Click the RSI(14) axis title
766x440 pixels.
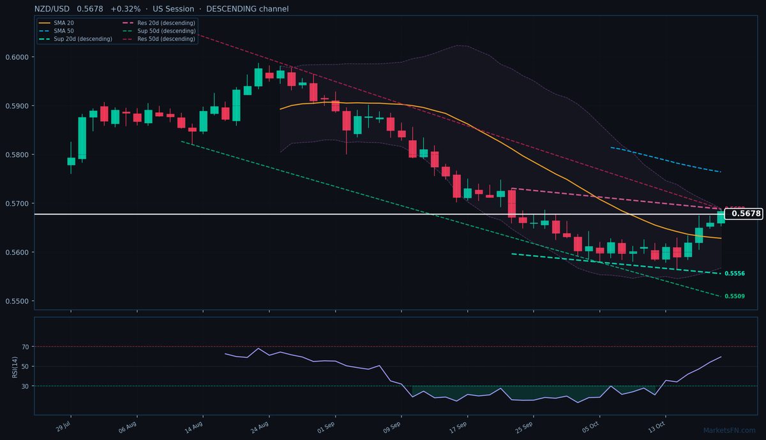click(x=15, y=366)
